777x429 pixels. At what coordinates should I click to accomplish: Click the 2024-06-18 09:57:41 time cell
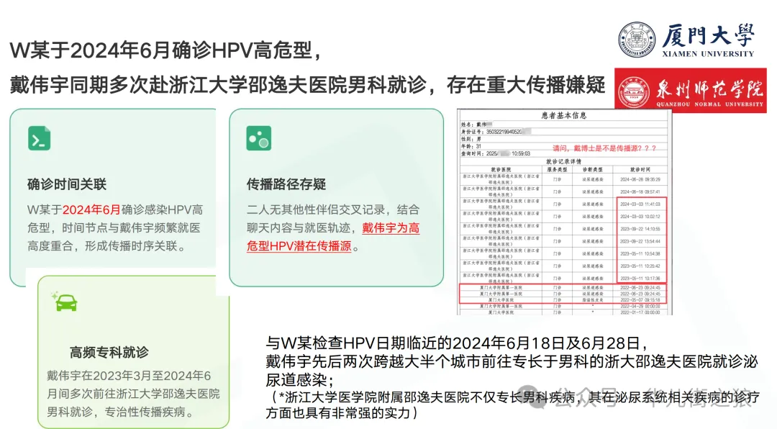pos(640,192)
